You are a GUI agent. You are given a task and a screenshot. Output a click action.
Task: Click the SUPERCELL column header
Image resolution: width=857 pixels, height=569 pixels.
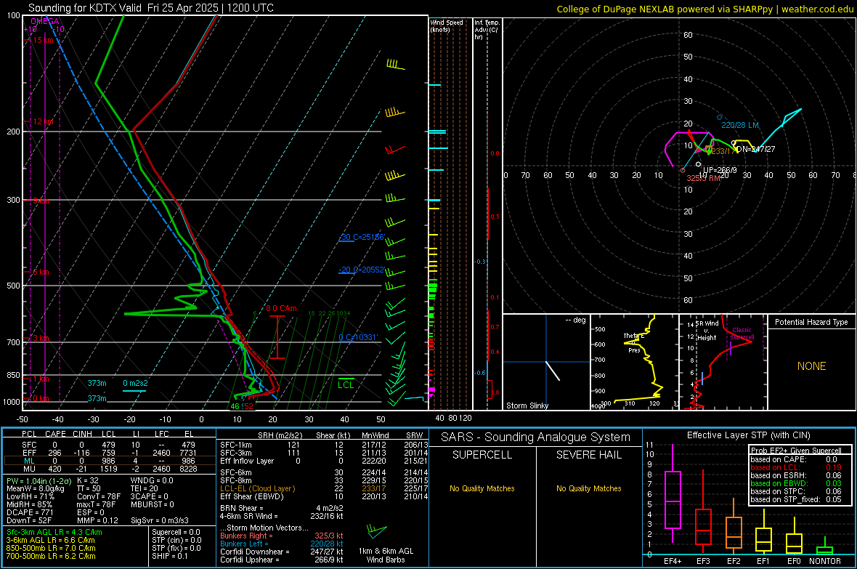click(482, 455)
